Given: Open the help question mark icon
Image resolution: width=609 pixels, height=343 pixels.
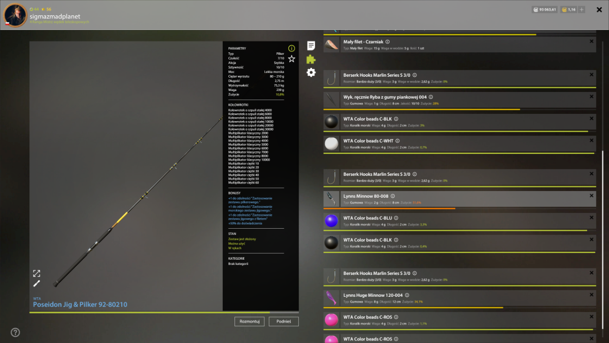Looking at the screenshot, I should (15, 332).
